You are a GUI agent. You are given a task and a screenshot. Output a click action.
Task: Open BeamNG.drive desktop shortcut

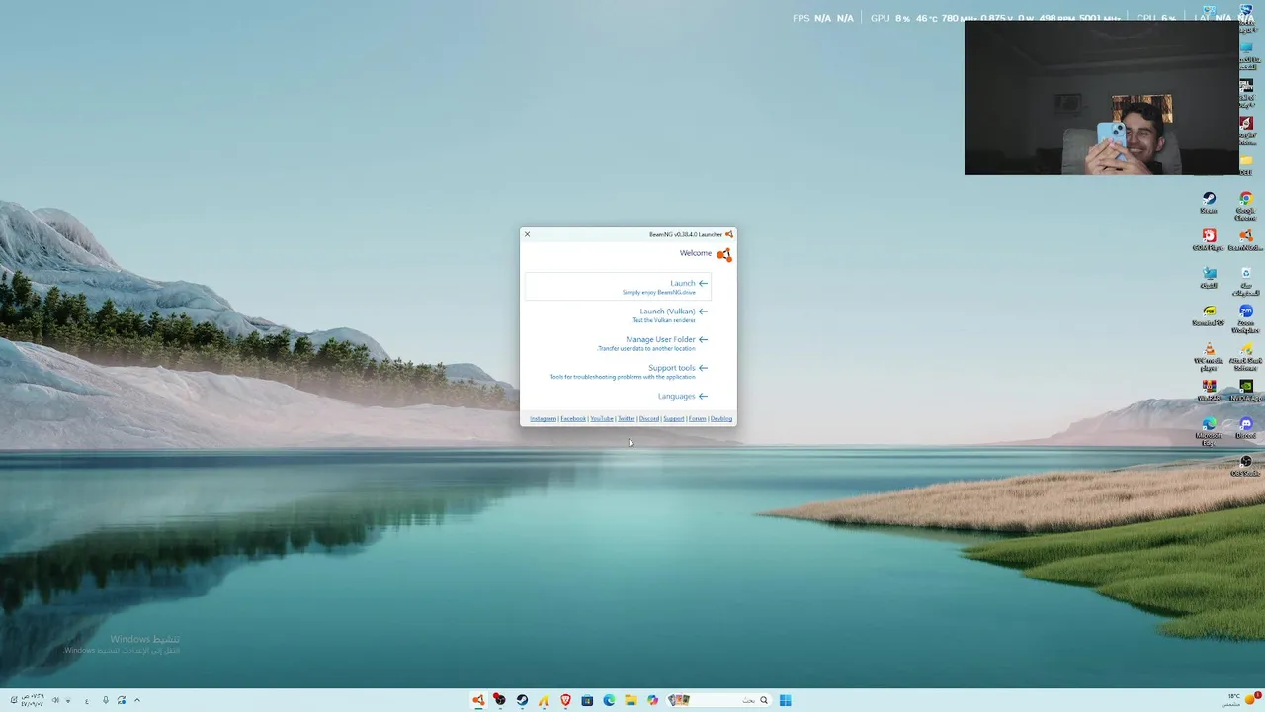coord(1246,240)
